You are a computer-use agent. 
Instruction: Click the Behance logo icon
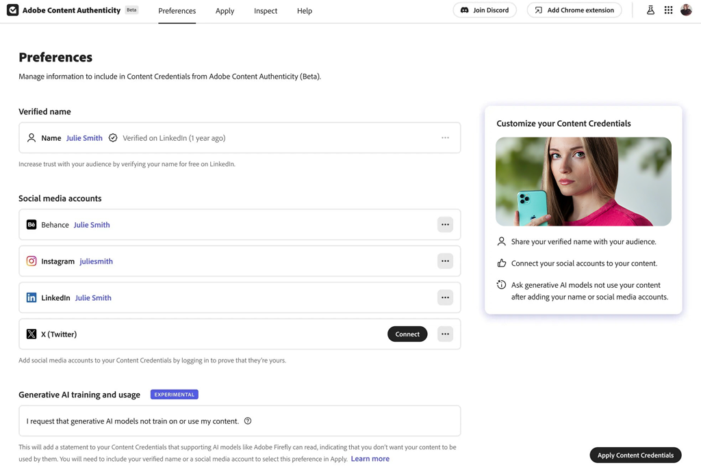(x=31, y=224)
